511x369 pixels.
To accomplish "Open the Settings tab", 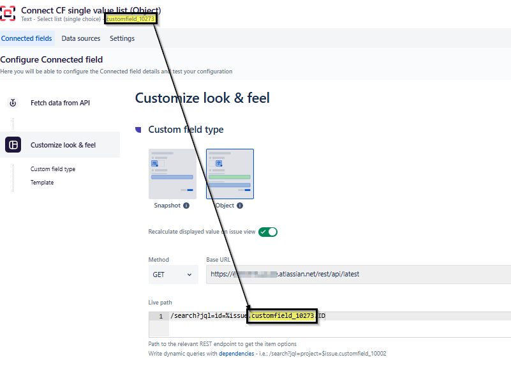I will click(122, 38).
